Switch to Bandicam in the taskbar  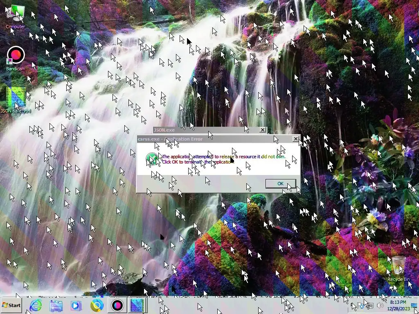coord(117,305)
